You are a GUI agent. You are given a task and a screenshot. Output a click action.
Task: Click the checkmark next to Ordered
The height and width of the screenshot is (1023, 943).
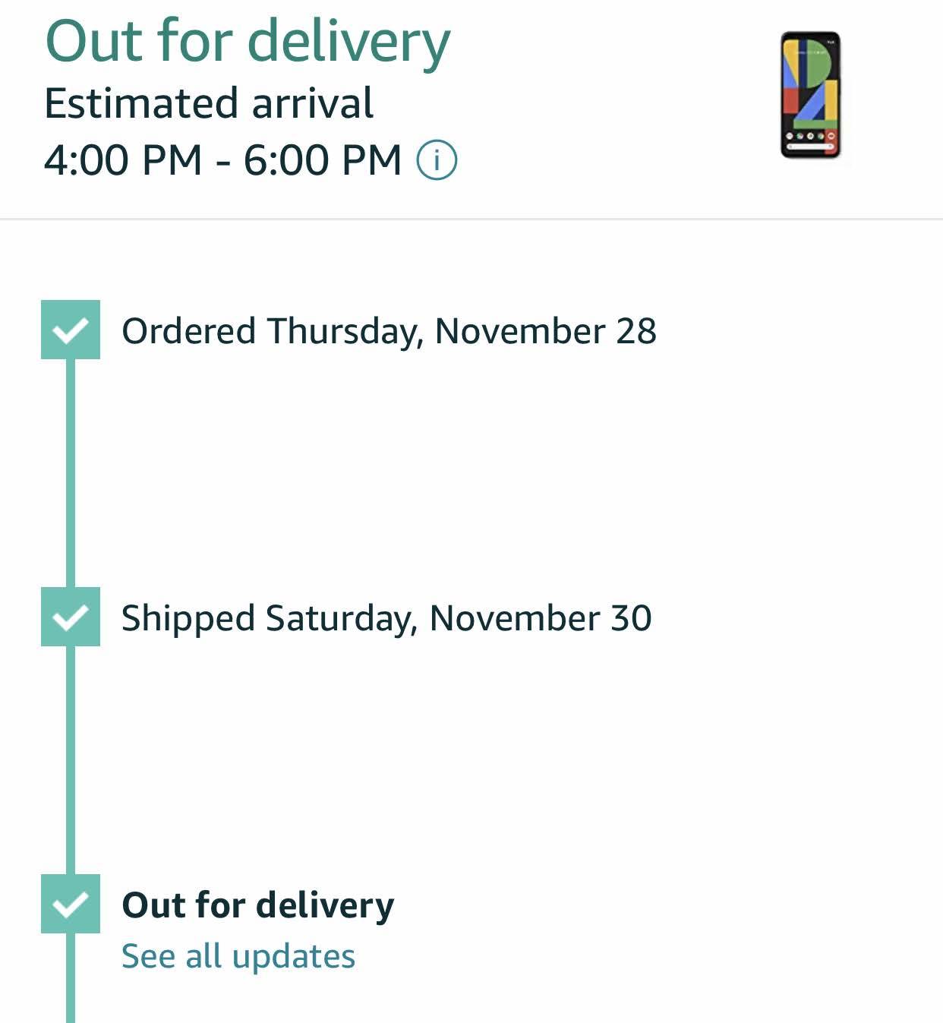(71, 330)
